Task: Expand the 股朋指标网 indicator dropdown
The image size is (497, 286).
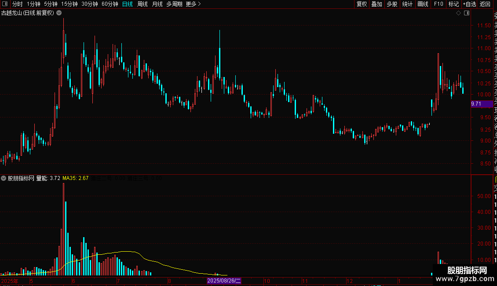Action: point(4,178)
